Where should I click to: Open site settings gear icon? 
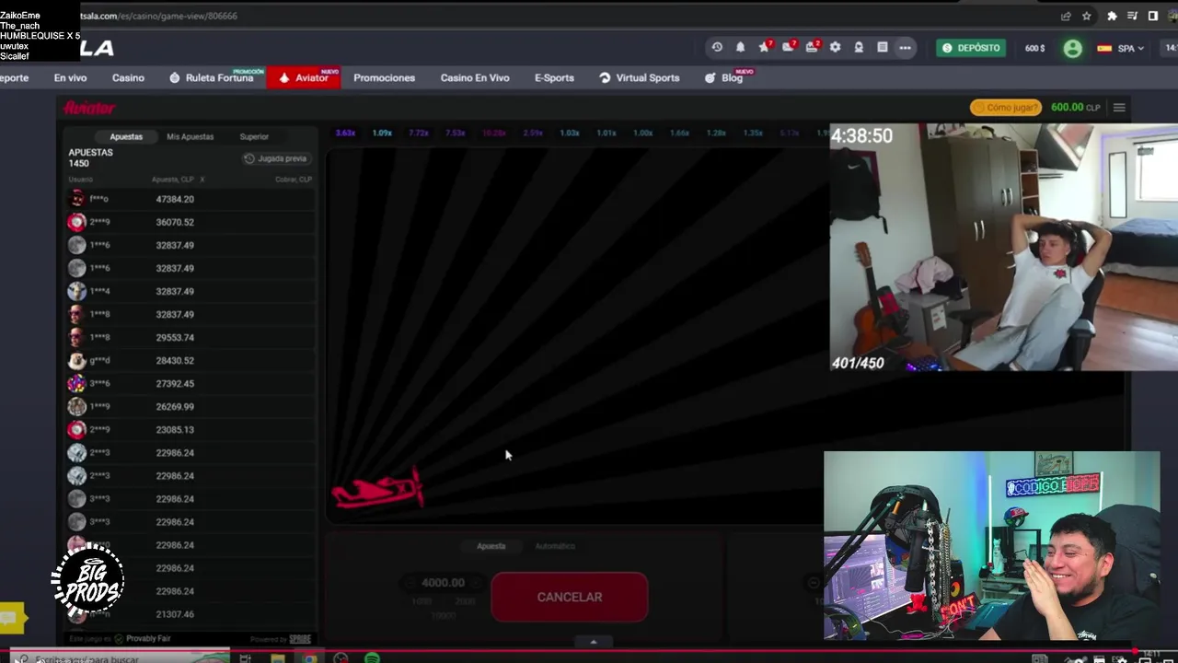[x=835, y=47]
